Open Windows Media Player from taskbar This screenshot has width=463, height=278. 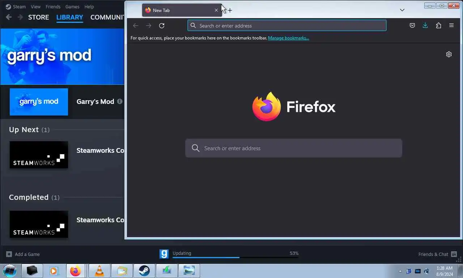pyautogui.click(x=54, y=270)
